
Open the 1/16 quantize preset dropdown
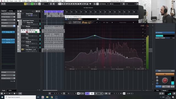[x=130, y=4]
